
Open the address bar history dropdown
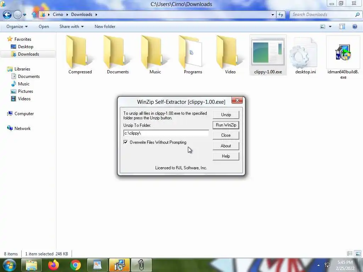(x=273, y=15)
